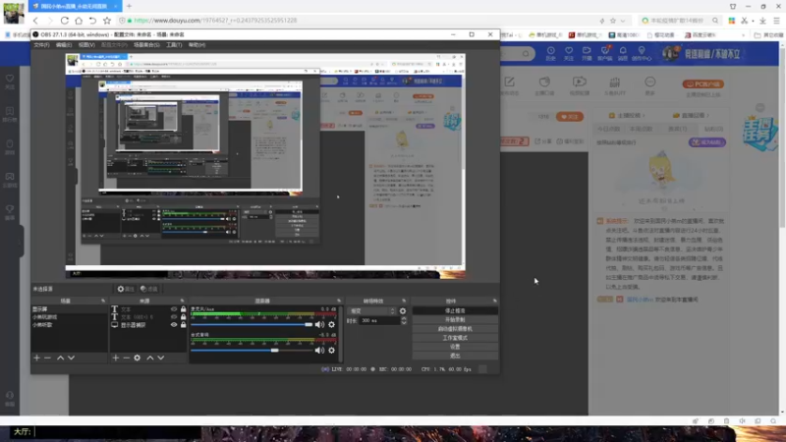The width and height of the screenshot is (786, 442).
Task: Toggle the lock on the 文本 (GDI+) source
Action: point(183,317)
